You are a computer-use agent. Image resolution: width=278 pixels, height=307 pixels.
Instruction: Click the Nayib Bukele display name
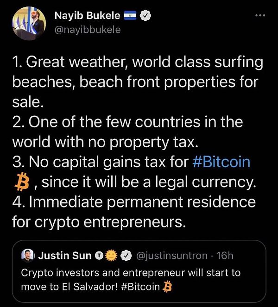coord(86,16)
